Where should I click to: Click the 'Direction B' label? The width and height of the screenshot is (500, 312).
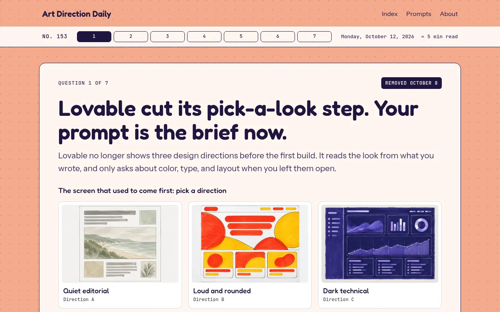coord(209,300)
